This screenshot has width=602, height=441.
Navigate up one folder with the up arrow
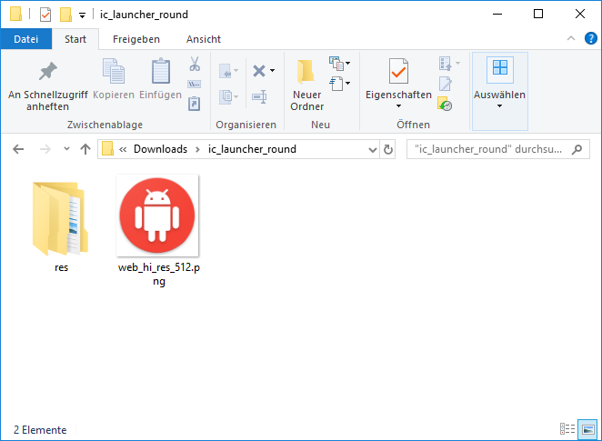pos(85,149)
